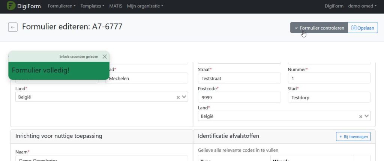
Task: Click the Postcode field containing 9999
Action: (239, 97)
